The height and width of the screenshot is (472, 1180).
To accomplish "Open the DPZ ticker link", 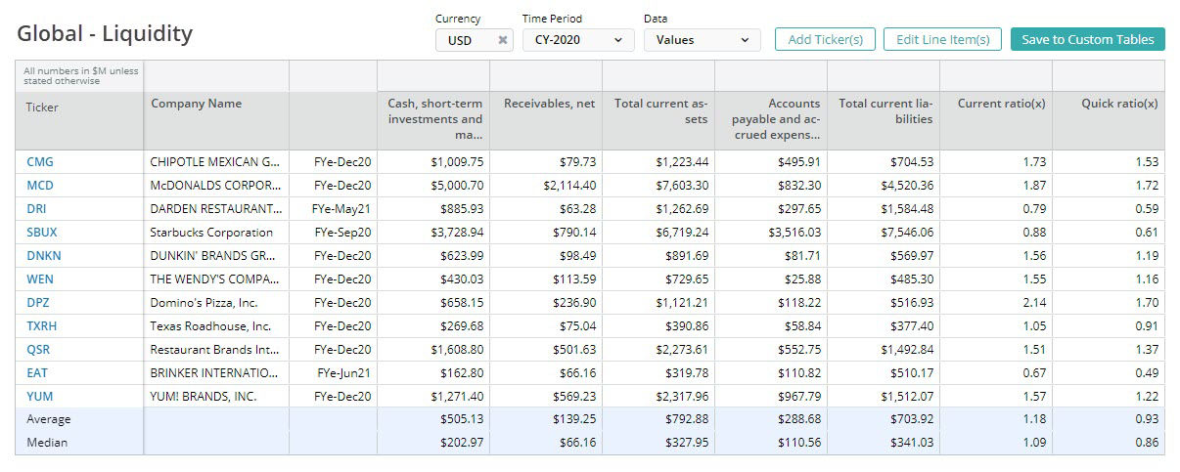I will 37,302.
